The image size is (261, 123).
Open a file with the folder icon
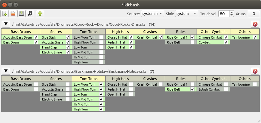pyautogui.click(x=13, y=14)
